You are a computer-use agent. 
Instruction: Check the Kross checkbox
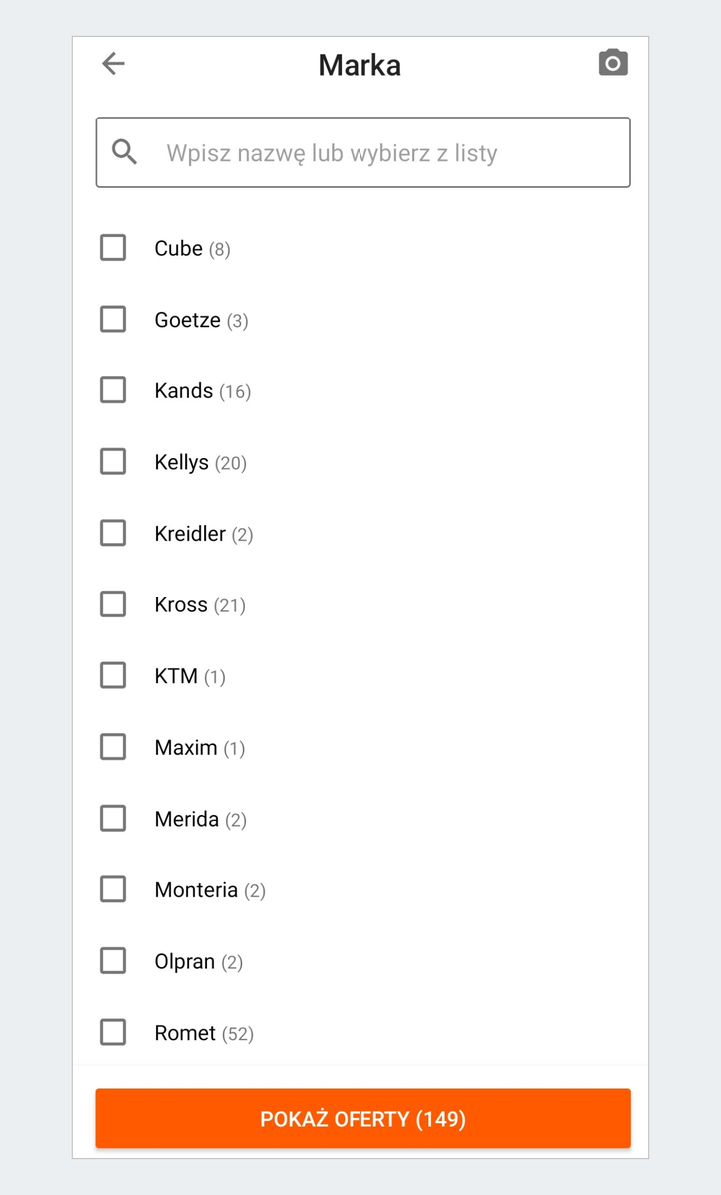(x=114, y=604)
